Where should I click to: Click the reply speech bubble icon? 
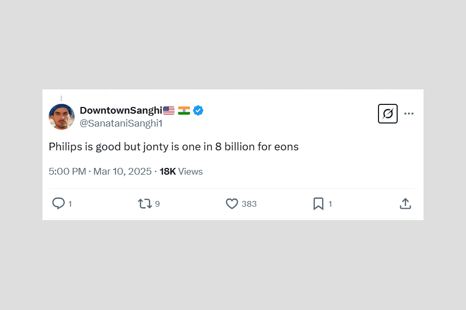click(x=59, y=204)
